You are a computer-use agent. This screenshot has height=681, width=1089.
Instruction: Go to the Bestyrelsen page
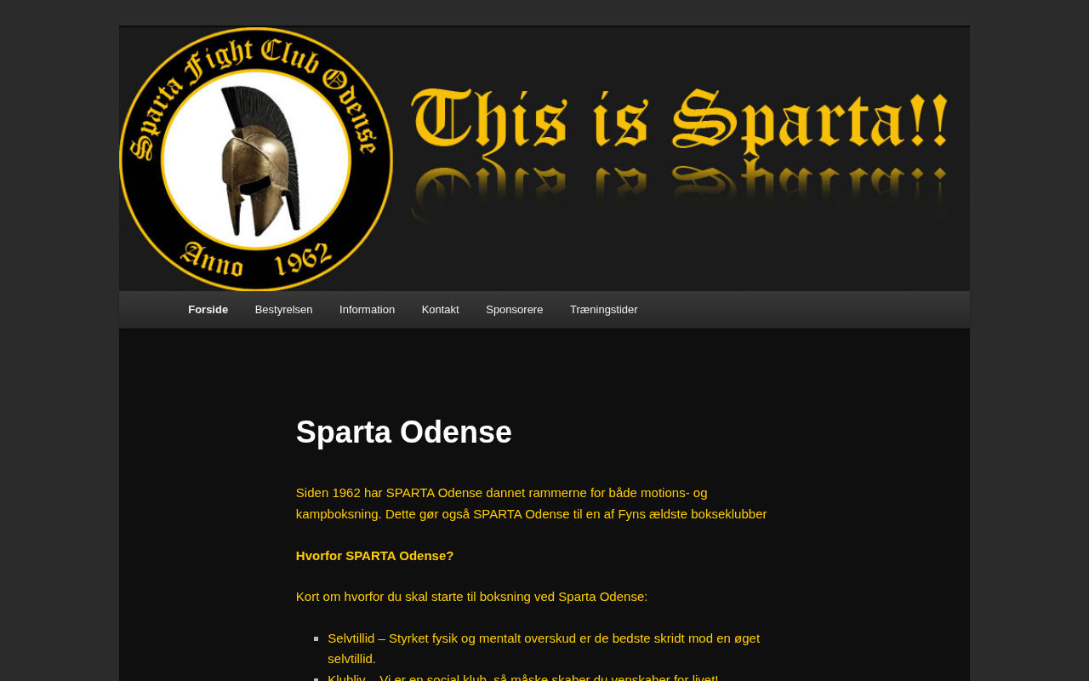point(283,310)
